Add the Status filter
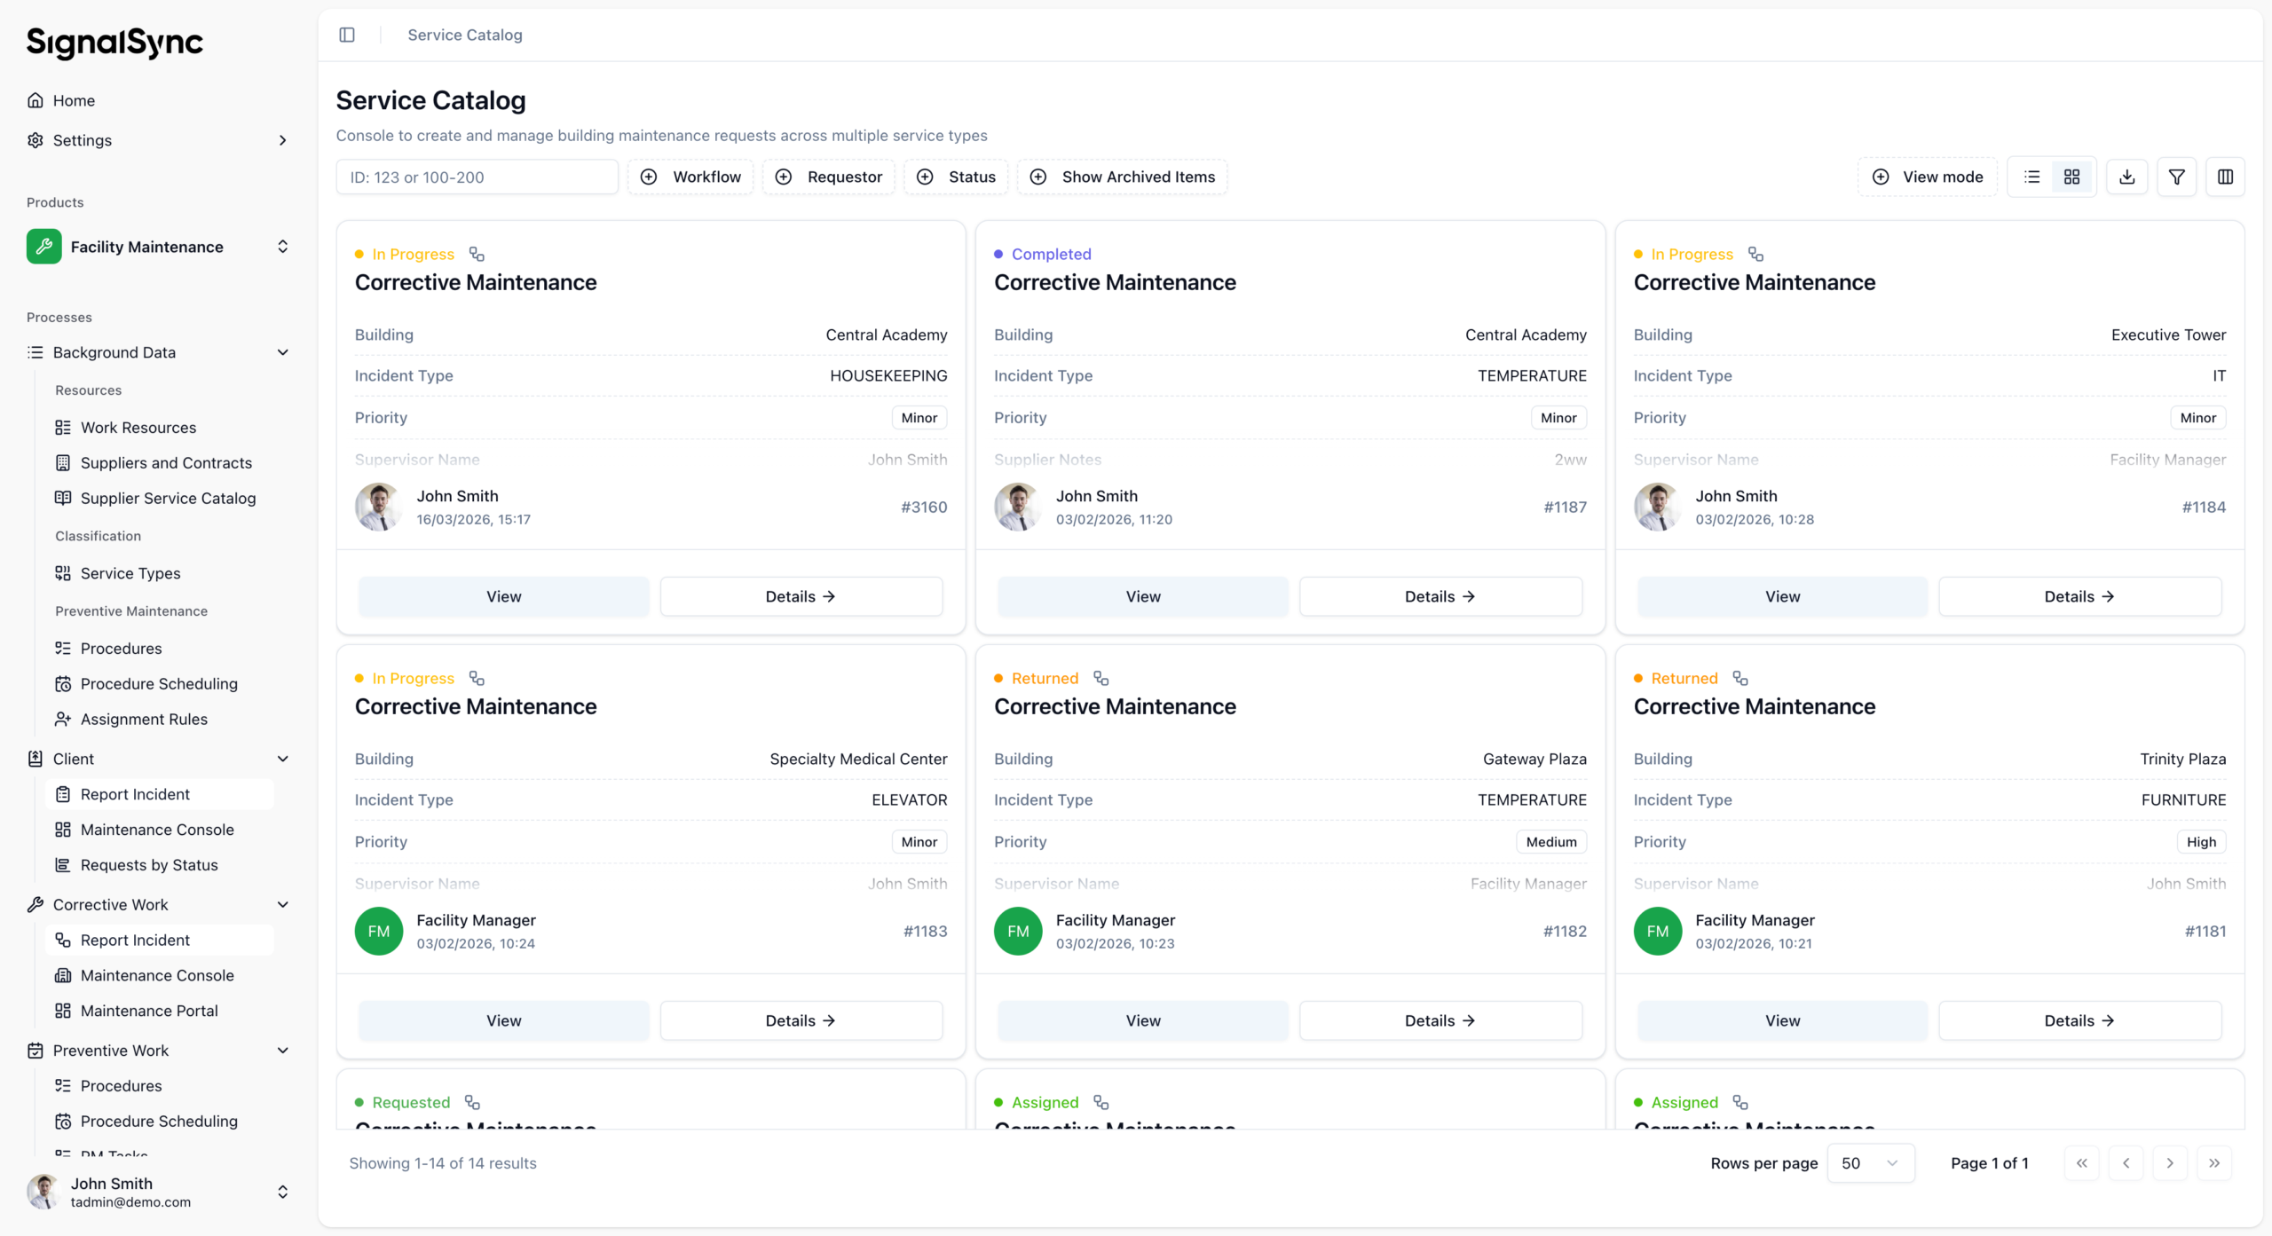The image size is (2272, 1236). coord(956,177)
